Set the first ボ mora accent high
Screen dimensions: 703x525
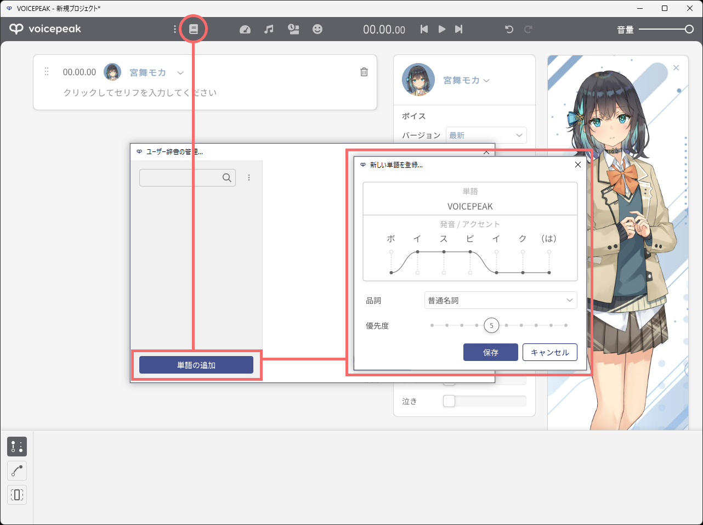[x=391, y=252]
